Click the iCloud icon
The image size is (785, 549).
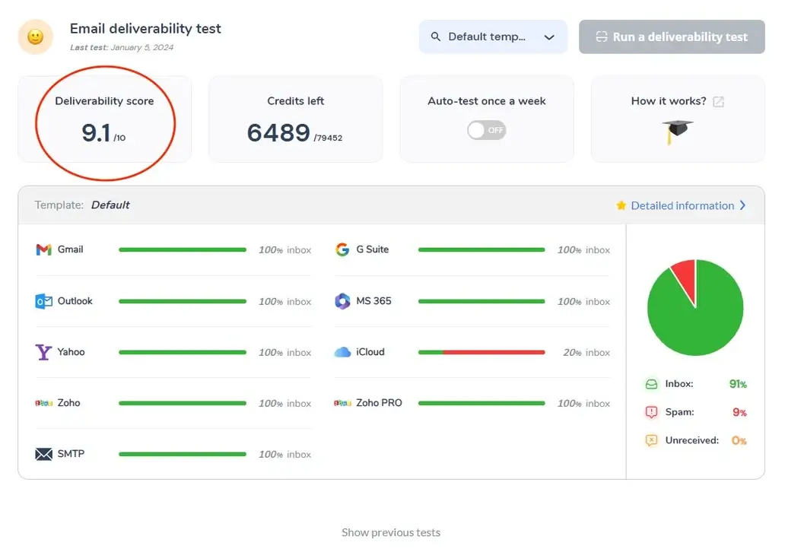pyautogui.click(x=344, y=351)
